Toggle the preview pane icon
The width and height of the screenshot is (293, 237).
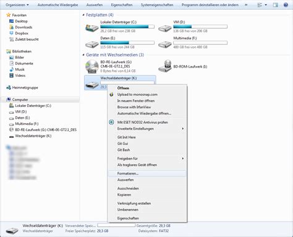[x=276, y=5]
